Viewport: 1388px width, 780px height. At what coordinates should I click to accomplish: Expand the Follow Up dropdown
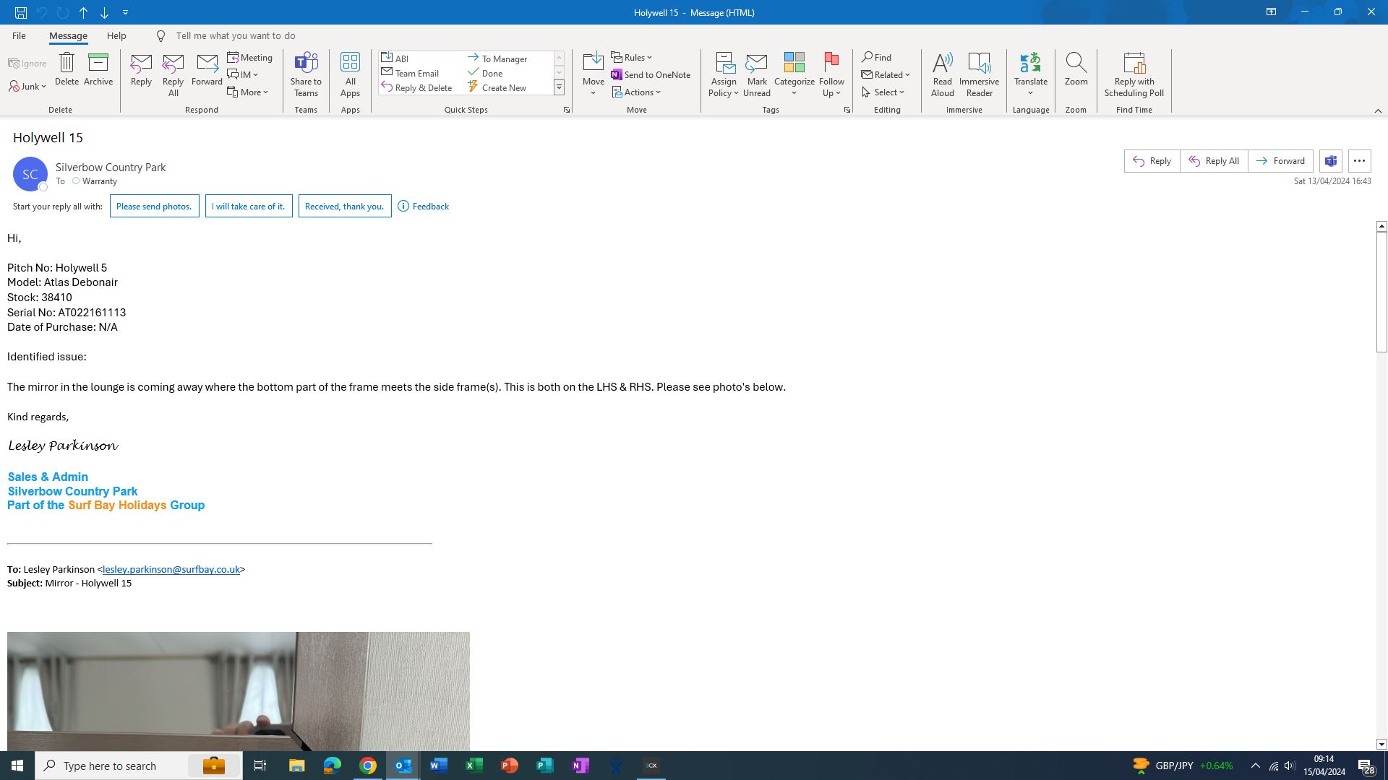pyautogui.click(x=831, y=92)
